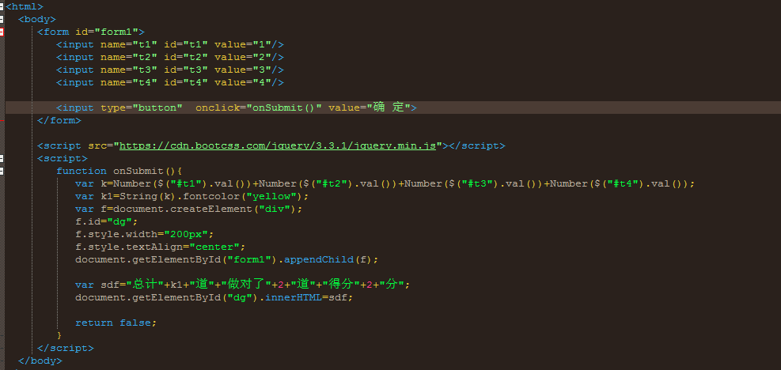Click the input name="t3" line
Screen dimensions: 781x370
coord(170,70)
